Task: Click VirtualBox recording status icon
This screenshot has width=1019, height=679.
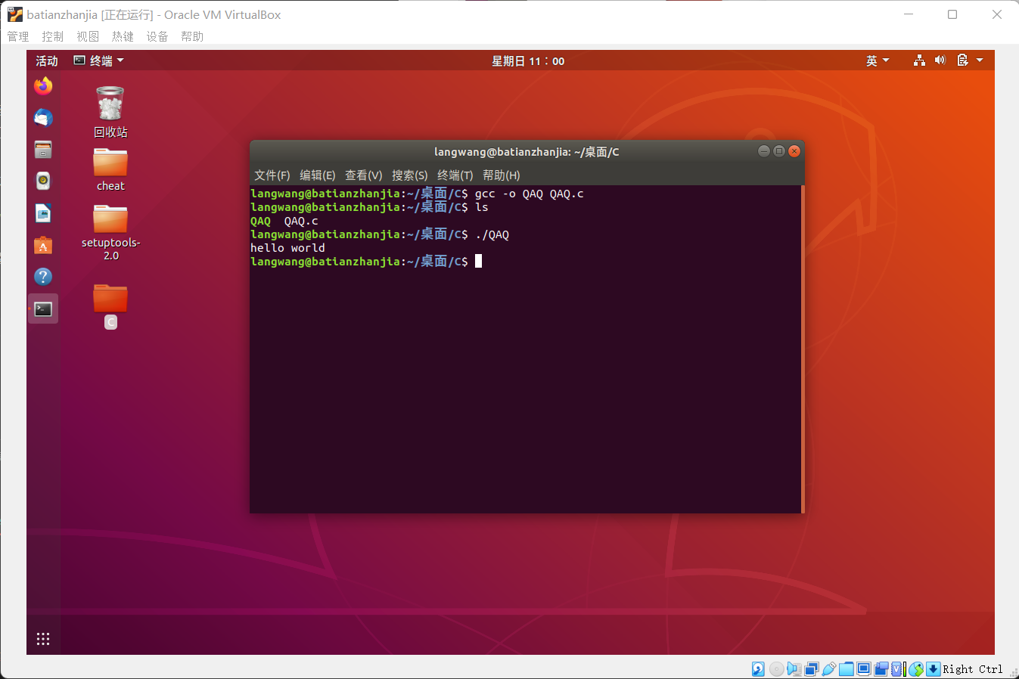Action: pos(881,669)
